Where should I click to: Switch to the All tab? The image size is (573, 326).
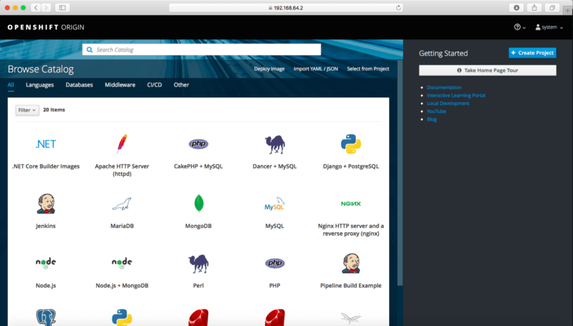click(x=11, y=85)
